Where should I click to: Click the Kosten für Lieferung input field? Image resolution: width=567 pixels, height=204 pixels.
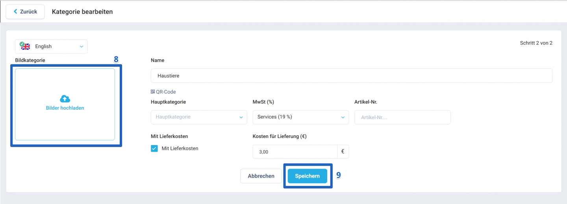pyautogui.click(x=295, y=152)
